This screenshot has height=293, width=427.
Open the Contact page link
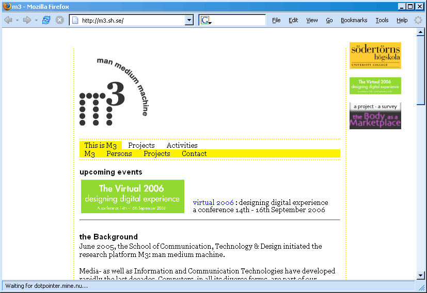tap(194, 153)
